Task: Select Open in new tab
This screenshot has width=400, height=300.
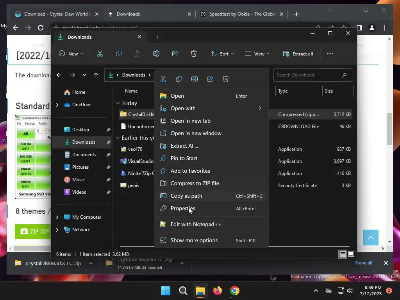Action: coord(211,121)
